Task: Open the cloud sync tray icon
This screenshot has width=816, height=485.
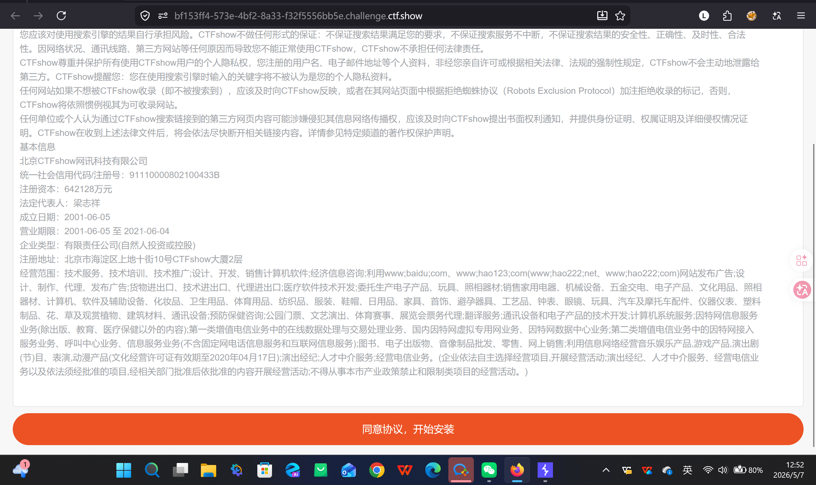Action: coord(667,470)
